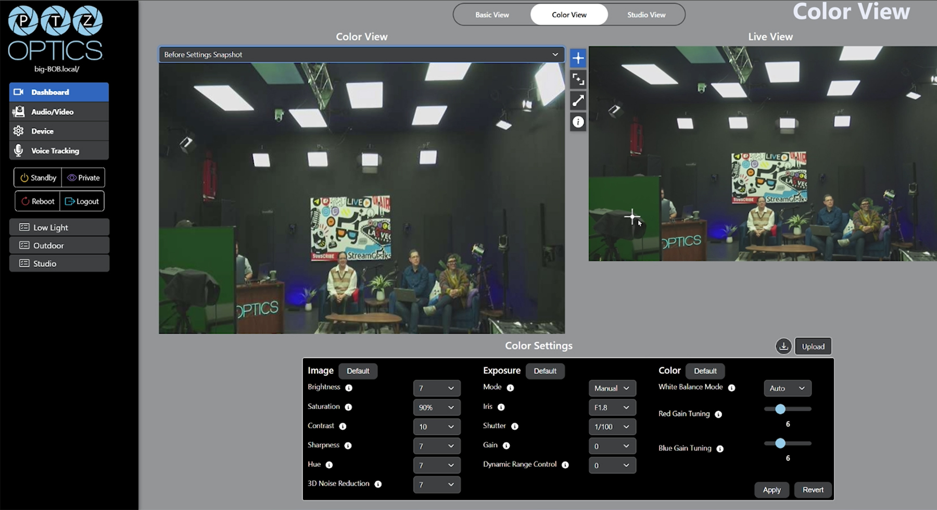Open the Dynamic Range Control dropdown

(x=612, y=465)
